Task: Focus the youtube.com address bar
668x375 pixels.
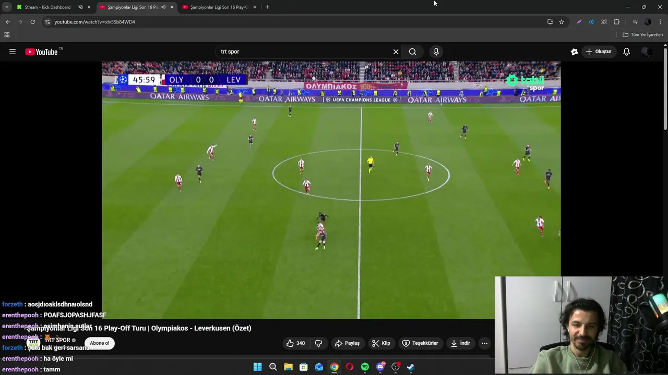Action: pyautogui.click(x=292, y=22)
